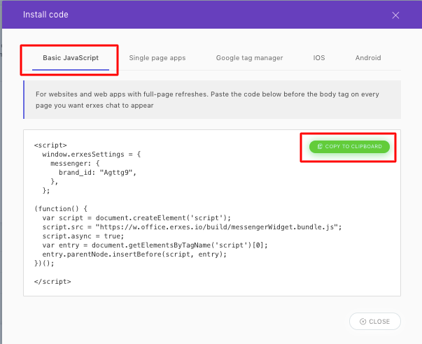Click the circled X icon in the Close button
Screen dimensions: 422x344
coord(363,321)
